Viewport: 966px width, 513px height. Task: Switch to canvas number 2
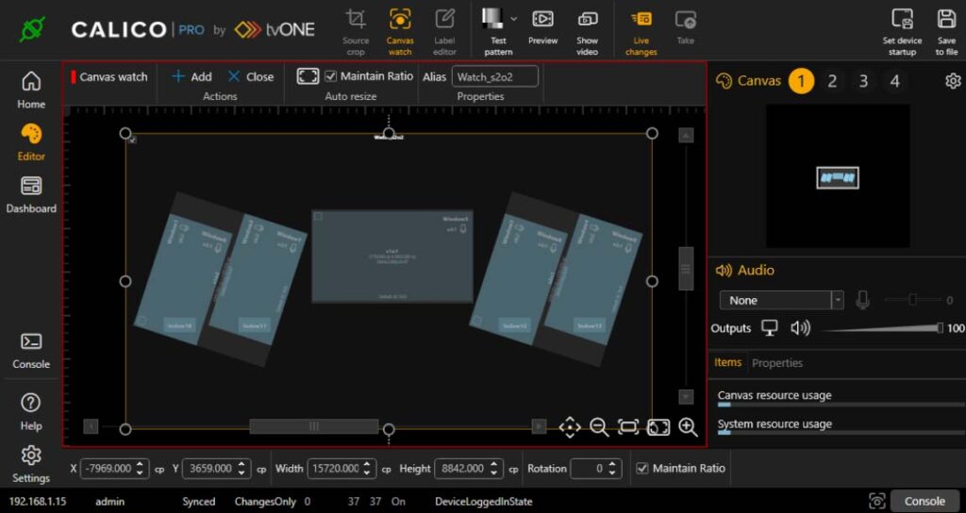[832, 81]
